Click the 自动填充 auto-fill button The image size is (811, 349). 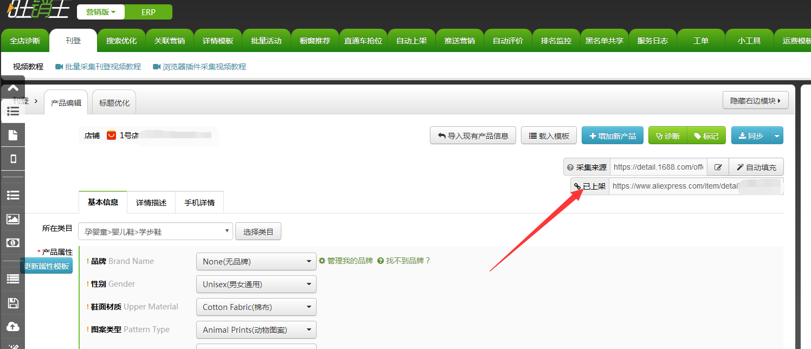(756, 167)
